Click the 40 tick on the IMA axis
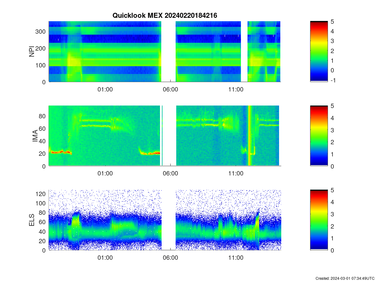The height and width of the screenshot is (281, 375). pyautogui.click(x=42, y=141)
